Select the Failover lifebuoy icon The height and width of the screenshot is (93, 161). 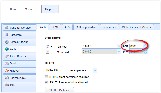point(7,71)
